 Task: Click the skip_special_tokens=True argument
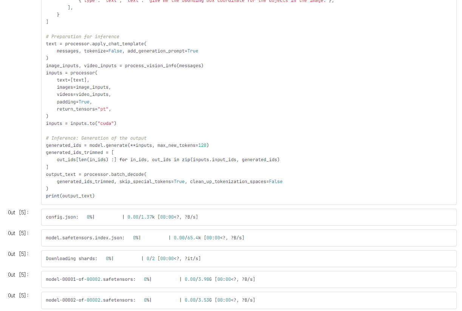[152, 182]
